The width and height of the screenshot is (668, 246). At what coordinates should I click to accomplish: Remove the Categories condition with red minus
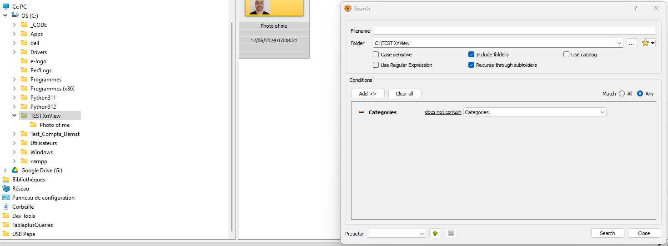tap(362, 112)
